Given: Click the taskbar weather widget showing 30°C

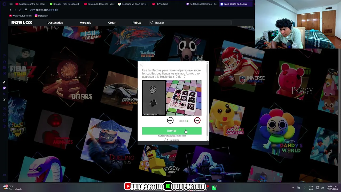Looking at the screenshot, I should pyautogui.click(x=13, y=188).
